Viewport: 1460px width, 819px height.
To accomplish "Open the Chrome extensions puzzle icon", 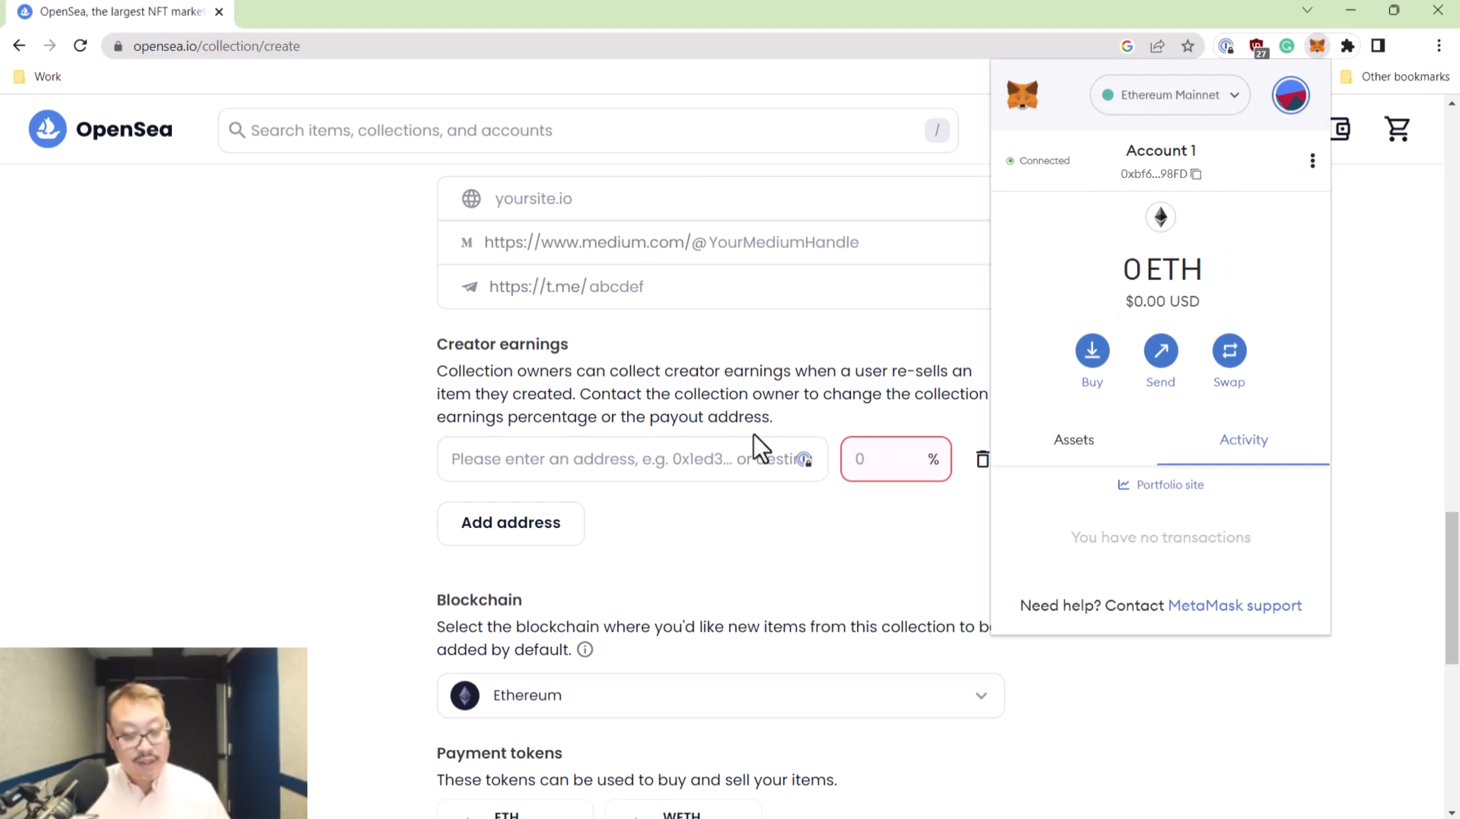I will click(x=1348, y=46).
